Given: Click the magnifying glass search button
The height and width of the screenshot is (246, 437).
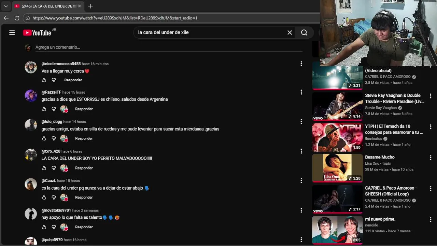Looking at the screenshot, I should 304,32.
